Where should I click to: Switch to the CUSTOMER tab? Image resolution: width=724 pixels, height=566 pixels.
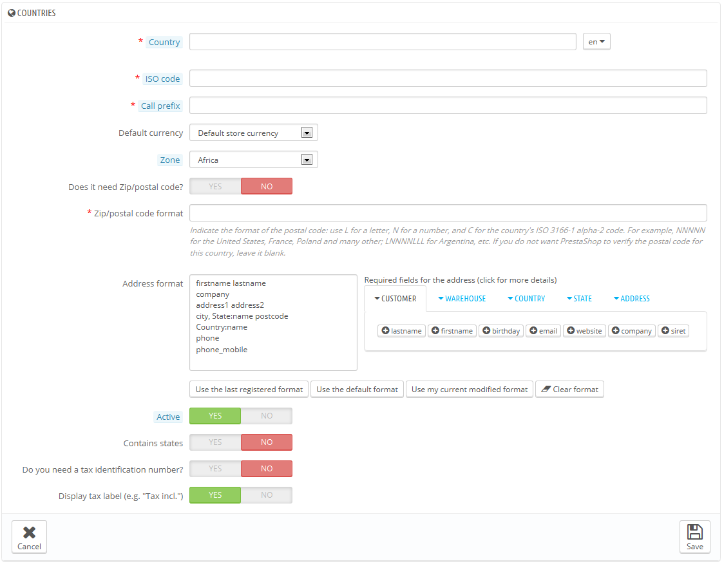coord(395,299)
